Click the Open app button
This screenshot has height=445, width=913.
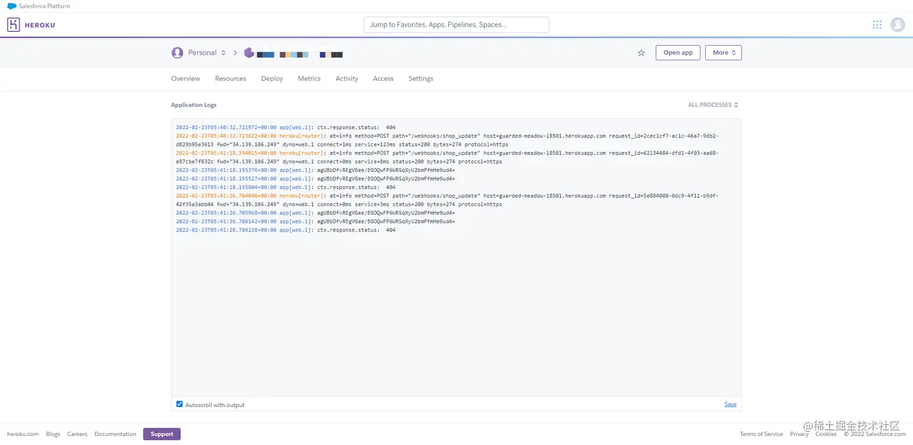[x=678, y=53]
